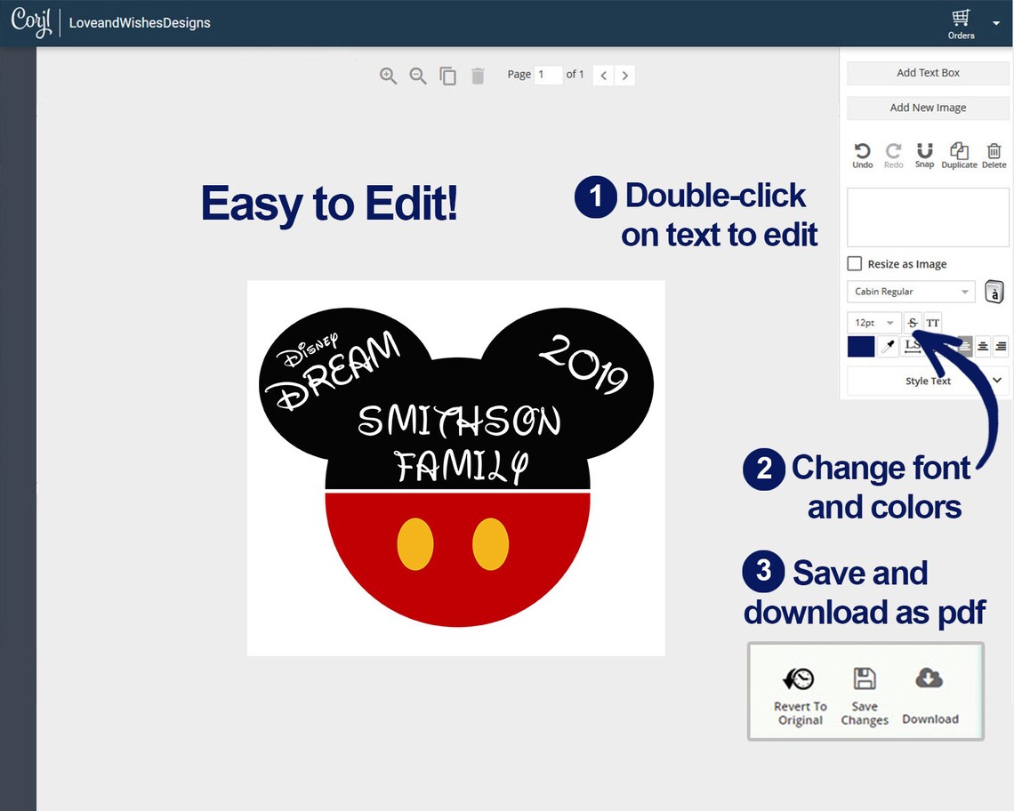Select the 2019 text on the design
The image size is (1014, 811).
click(583, 363)
